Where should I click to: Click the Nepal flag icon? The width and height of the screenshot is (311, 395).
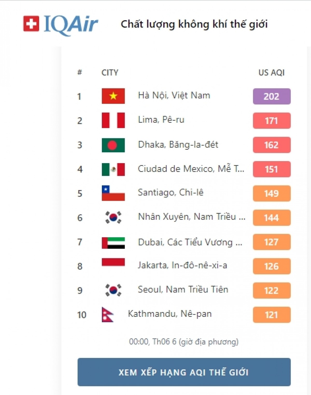click(108, 314)
